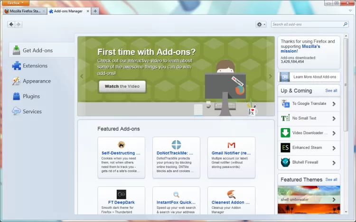Click the To Google Translate icon

(x=285, y=103)
